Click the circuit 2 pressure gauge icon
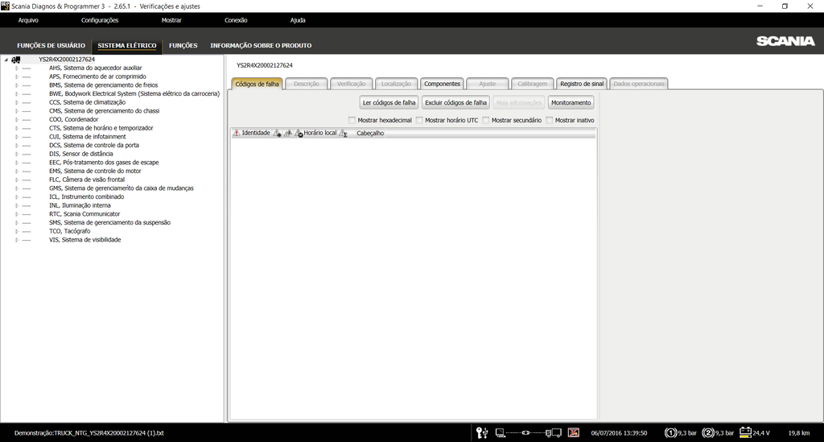 click(x=708, y=433)
